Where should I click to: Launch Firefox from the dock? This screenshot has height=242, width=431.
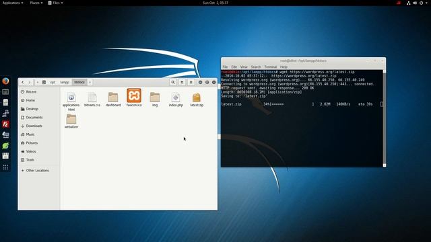(5, 81)
